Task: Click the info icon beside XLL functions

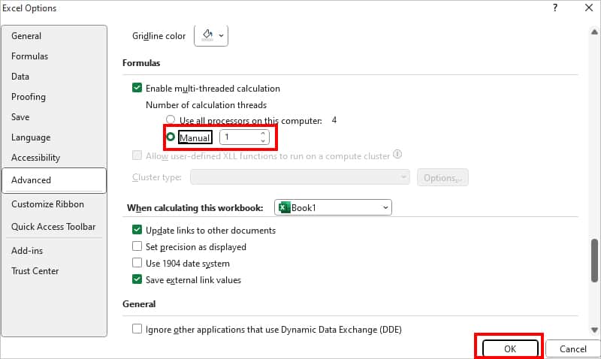Action: tap(397, 155)
